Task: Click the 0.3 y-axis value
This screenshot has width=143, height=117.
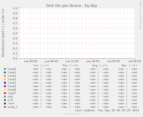Action: tap(15, 43)
